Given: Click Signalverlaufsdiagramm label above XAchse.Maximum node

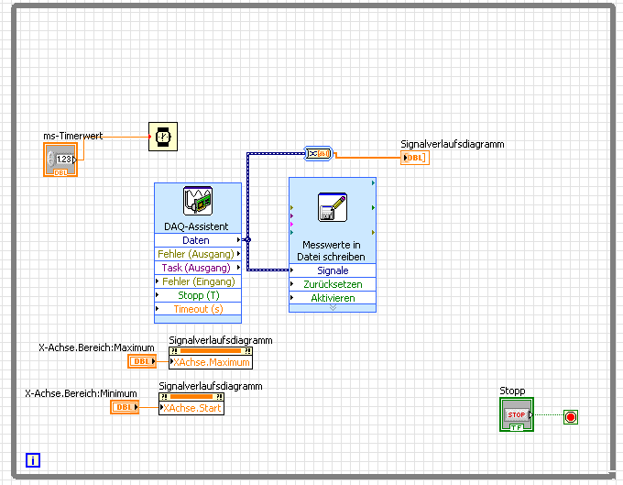Looking at the screenshot, I should tap(221, 340).
